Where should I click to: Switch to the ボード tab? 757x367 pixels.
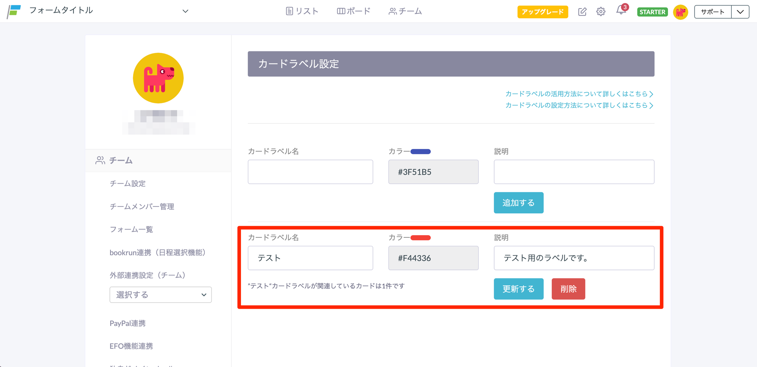click(353, 11)
